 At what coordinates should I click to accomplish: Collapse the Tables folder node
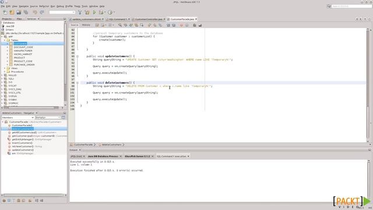click(x=5, y=40)
